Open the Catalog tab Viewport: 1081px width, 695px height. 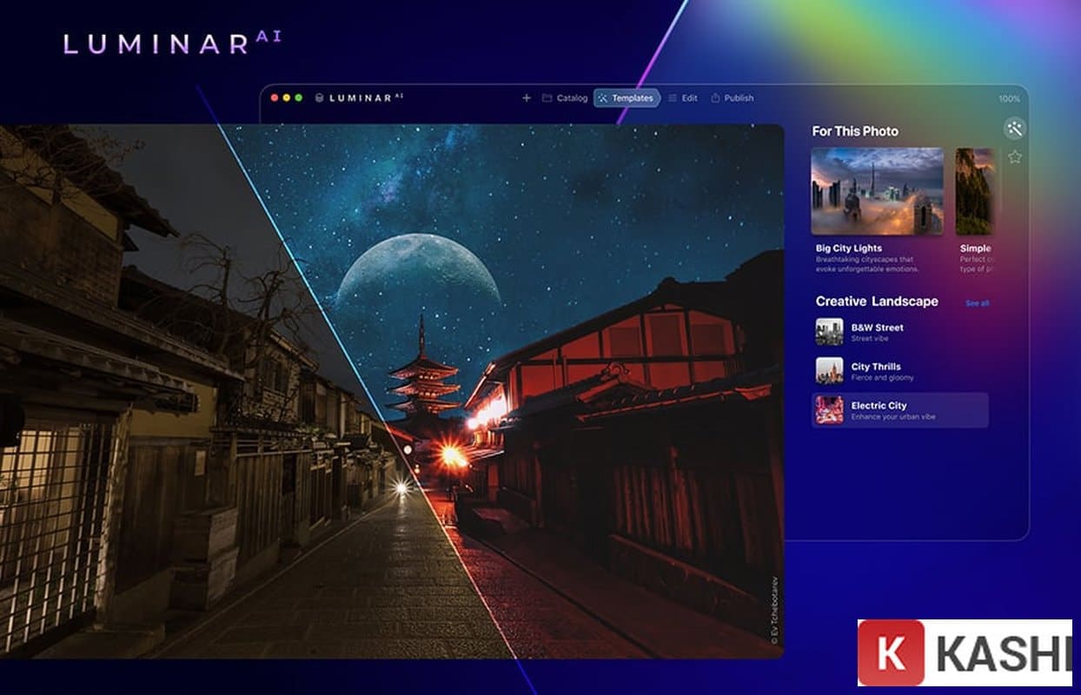point(565,98)
